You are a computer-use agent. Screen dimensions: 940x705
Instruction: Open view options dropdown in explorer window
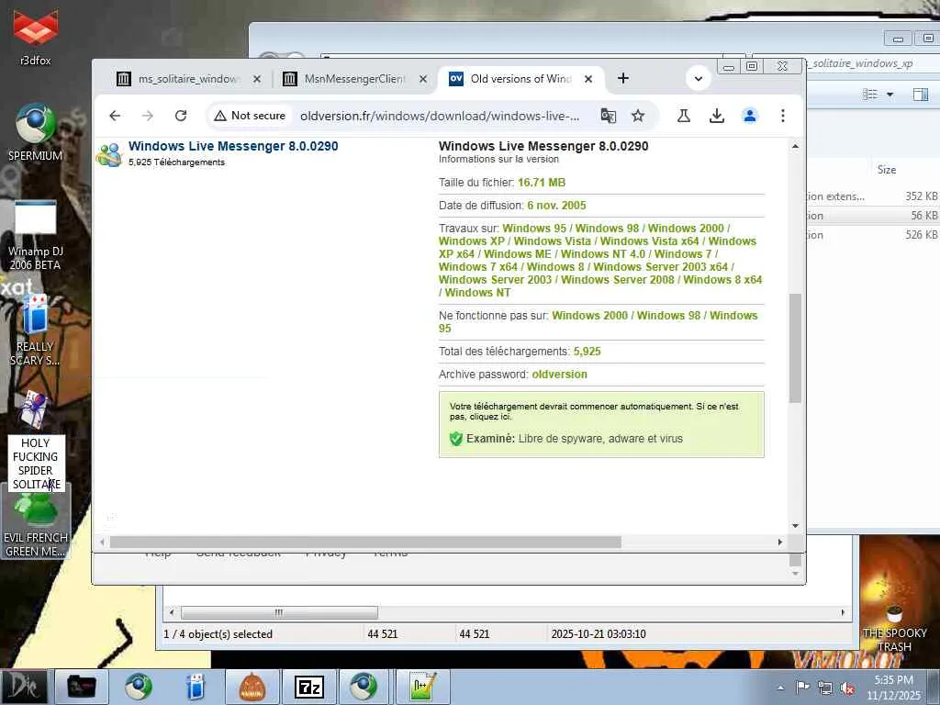pos(890,95)
